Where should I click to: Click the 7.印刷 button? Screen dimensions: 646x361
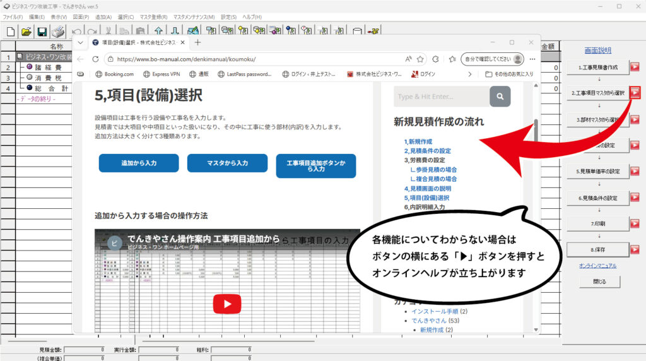click(x=598, y=224)
